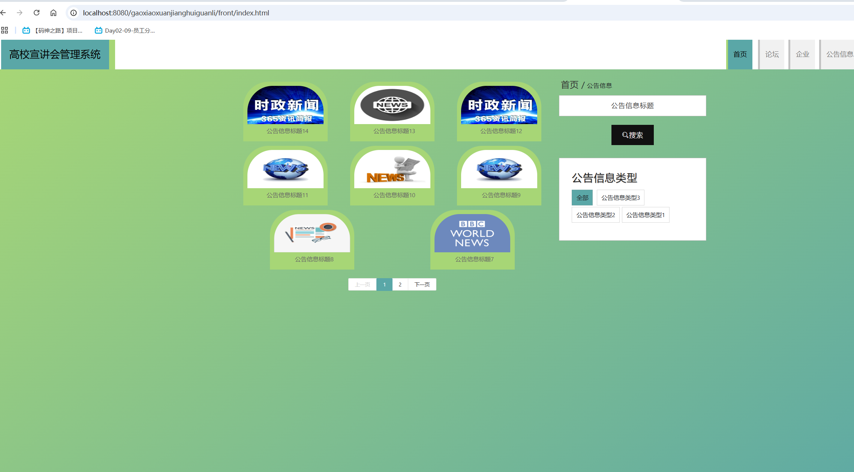854x472 pixels.
Task: Select the 全部 type filter
Action: pos(582,198)
